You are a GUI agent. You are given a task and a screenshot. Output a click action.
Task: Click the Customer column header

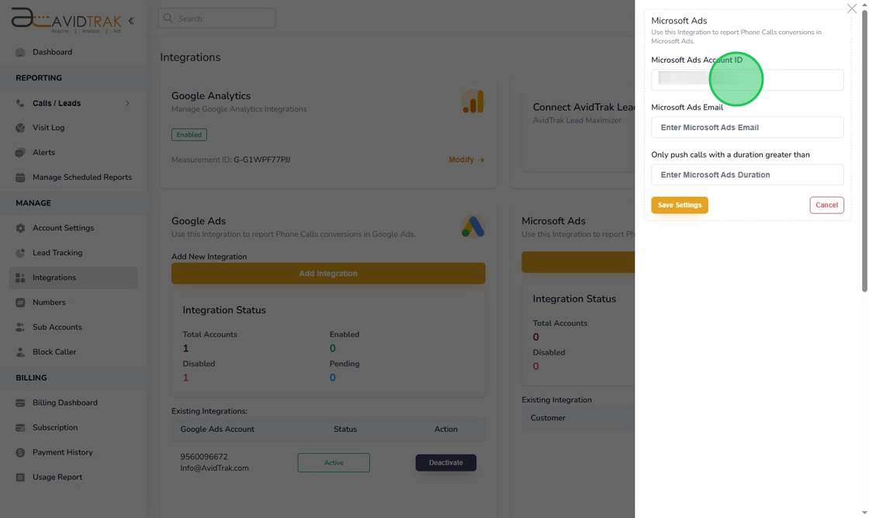point(548,418)
